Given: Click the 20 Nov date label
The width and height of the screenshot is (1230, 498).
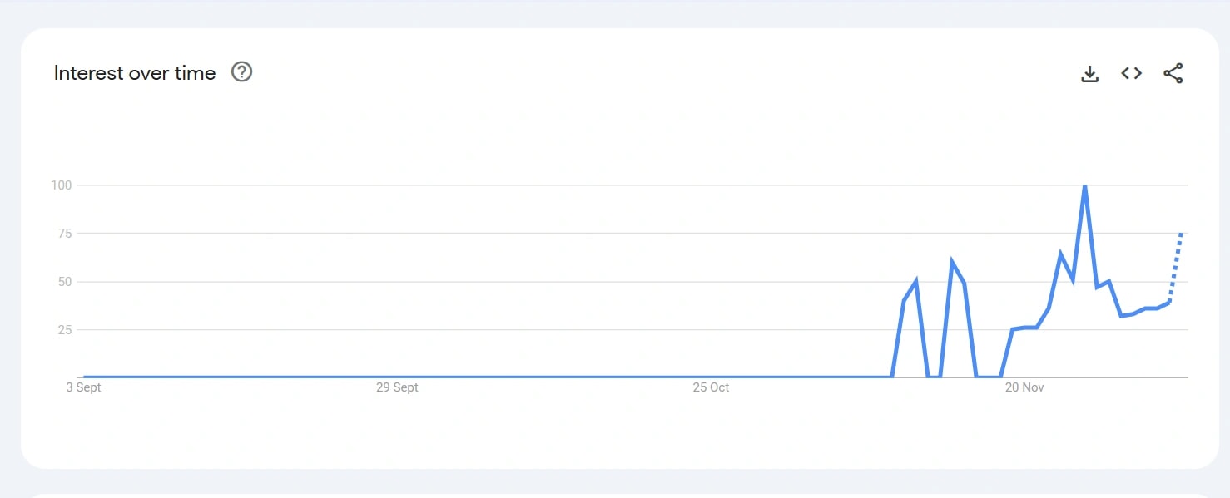Looking at the screenshot, I should pyautogui.click(x=1024, y=387).
